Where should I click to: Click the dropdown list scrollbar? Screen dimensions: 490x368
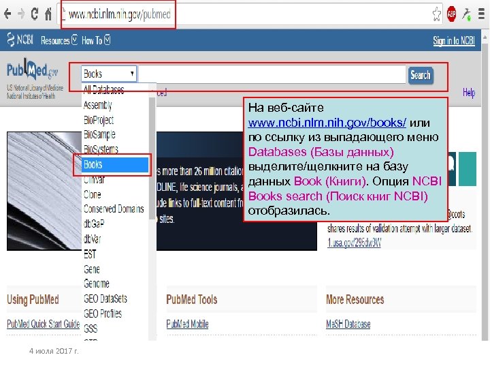(152, 157)
